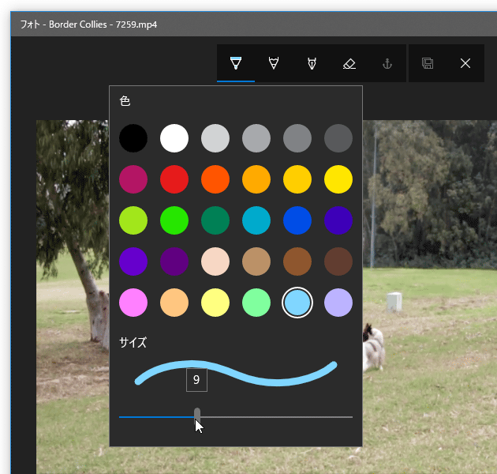Choose the darkest gray swatch in top row
The width and height of the screenshot is (497, 474).
coord(338,138)
